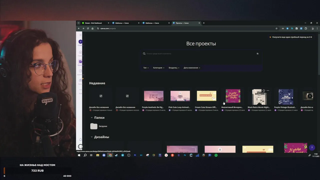This screenshot has height=180, width=320.
Task: Collapse the Дизайны section
Action: 92,137
